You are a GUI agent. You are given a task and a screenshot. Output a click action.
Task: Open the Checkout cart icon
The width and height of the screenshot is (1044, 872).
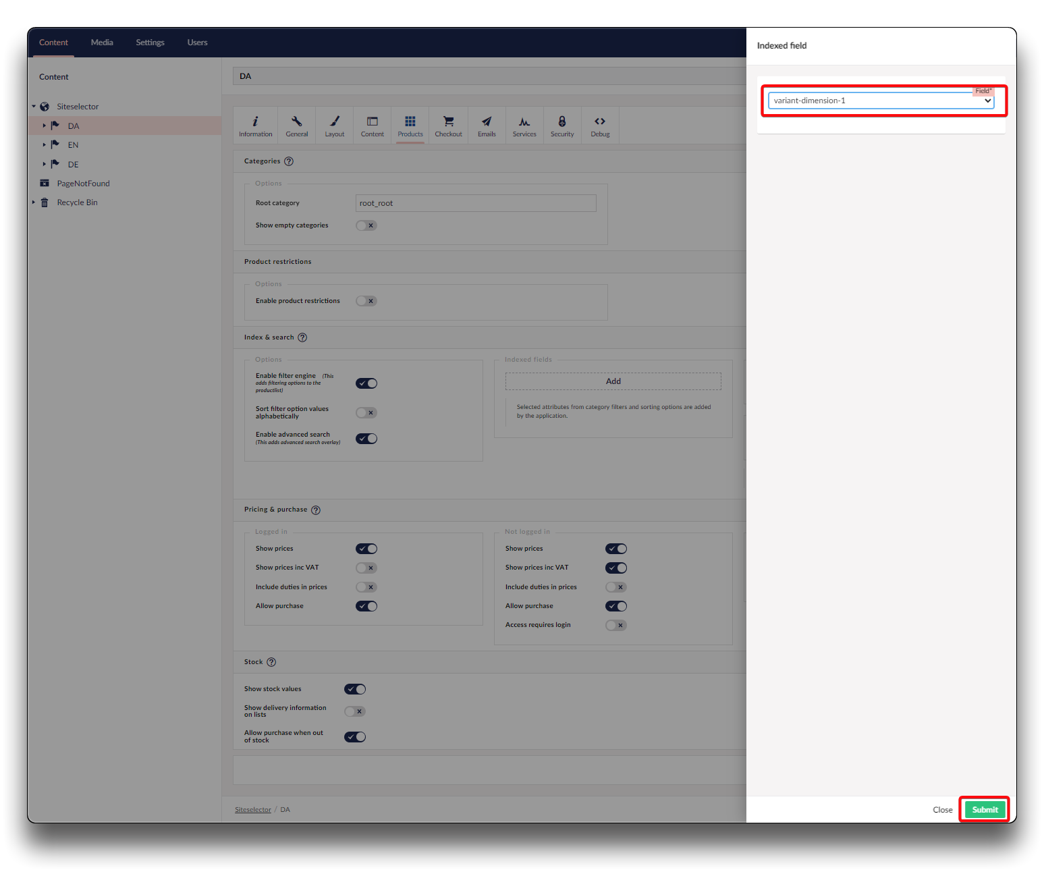[x=448, y=122]
